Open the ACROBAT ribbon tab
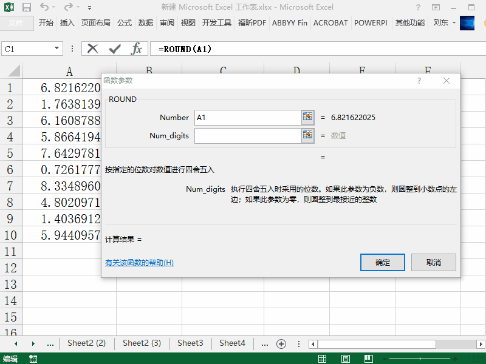Viewport: 486px width, 364px height. 330,22
